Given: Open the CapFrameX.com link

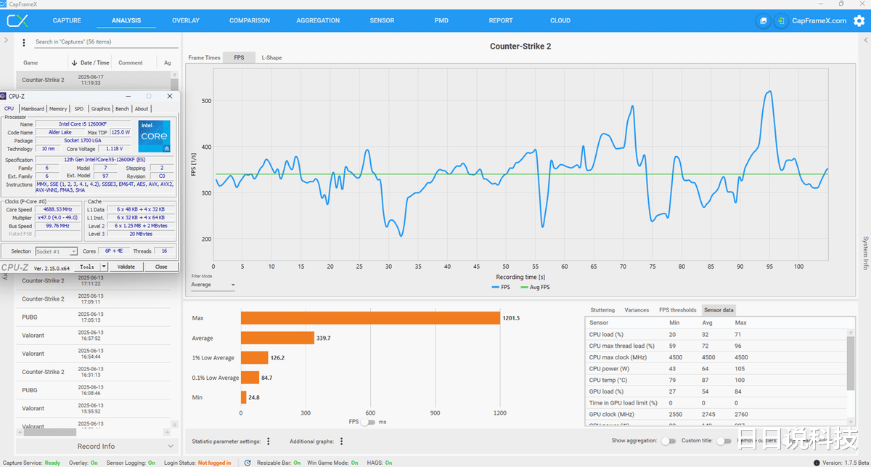Looking at the screenshot, I should (x=819, y=21).
